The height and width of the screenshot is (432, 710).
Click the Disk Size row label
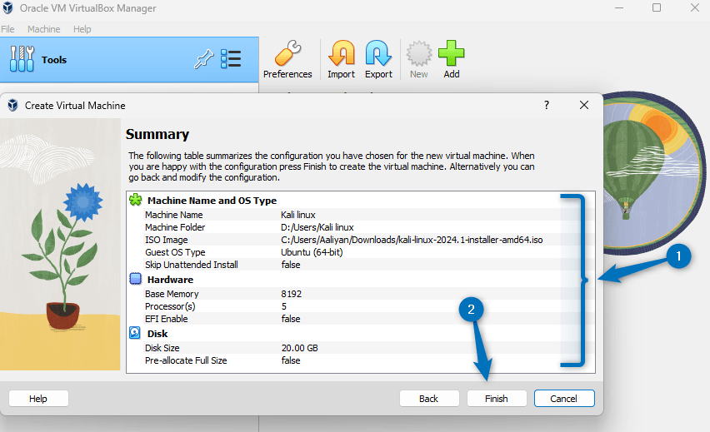pyautogui.click(x=162, y=348)
